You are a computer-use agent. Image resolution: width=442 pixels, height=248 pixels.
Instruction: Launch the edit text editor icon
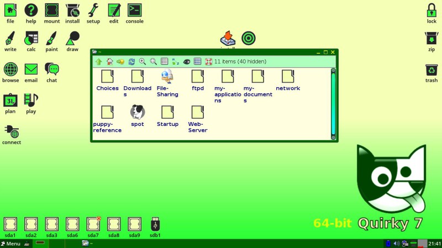(114, 10)
